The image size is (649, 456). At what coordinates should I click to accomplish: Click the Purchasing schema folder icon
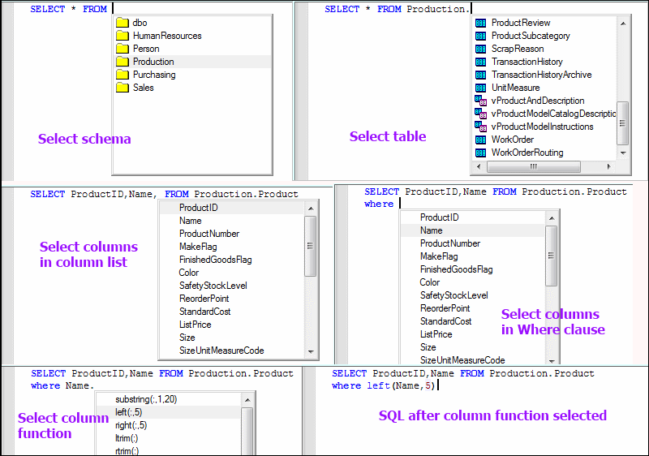[x=122, y=75]
